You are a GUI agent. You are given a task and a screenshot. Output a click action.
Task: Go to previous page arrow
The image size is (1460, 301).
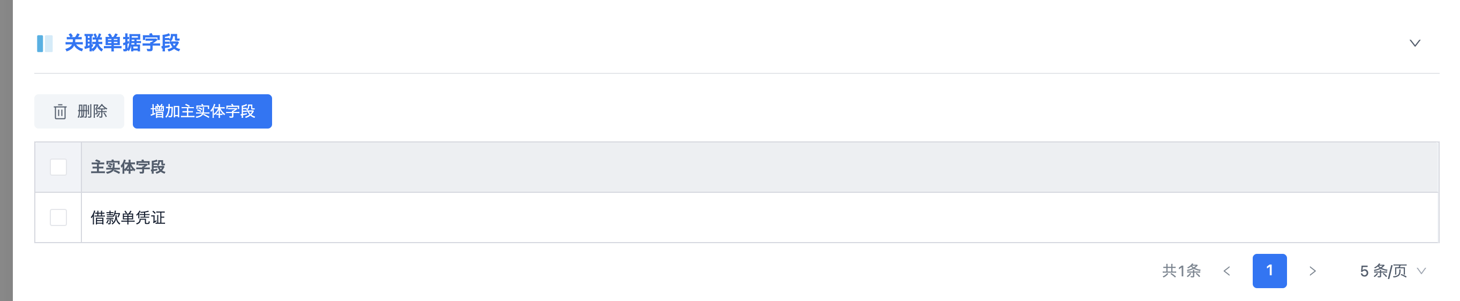point(1227,271)
